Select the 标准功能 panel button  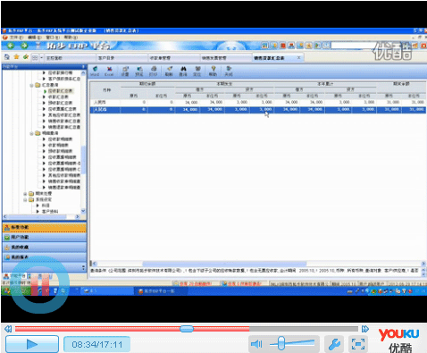45,228
